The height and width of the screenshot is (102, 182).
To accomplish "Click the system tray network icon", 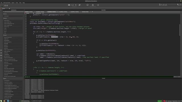I will click(x=166, y=101).
